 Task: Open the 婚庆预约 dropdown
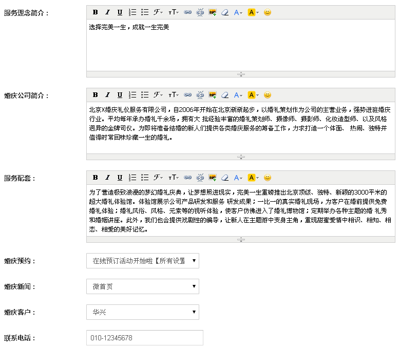[x=142, y=261]
